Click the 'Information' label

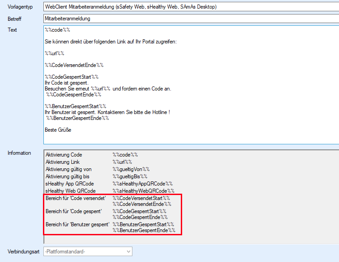point(19,153)
